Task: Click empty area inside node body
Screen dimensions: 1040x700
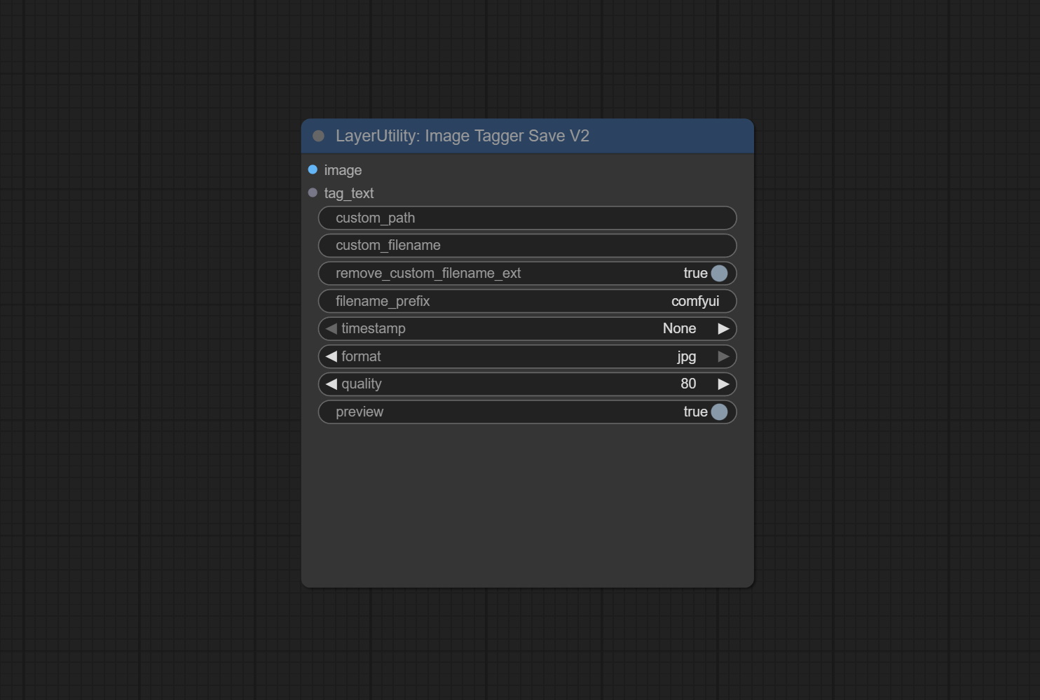Action: [x=527, y=504]
